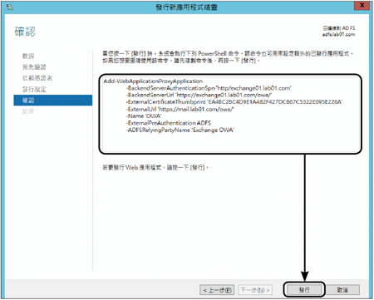Cancel the wizard with the 取消 button

click(342, 290)
